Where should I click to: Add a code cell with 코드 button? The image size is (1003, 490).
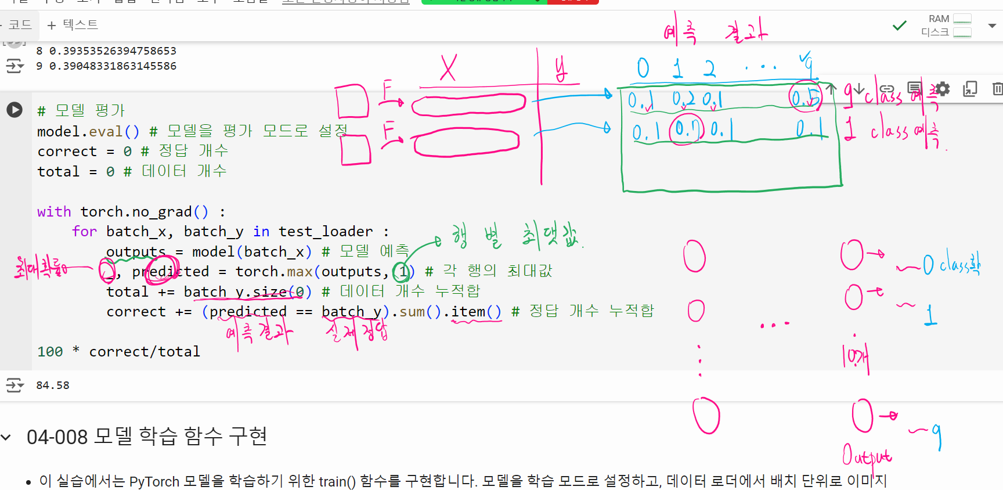point(19,25)
